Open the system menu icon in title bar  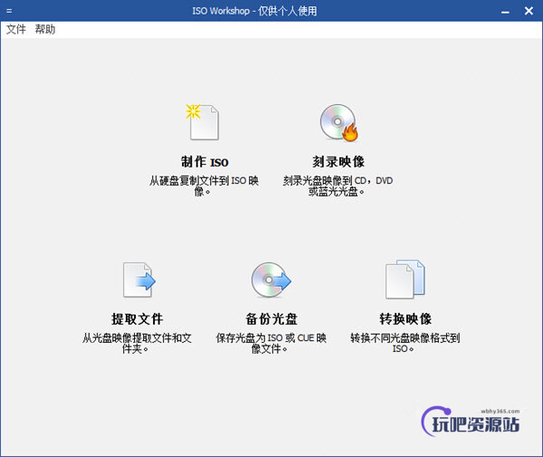click(x=9, y=11)
